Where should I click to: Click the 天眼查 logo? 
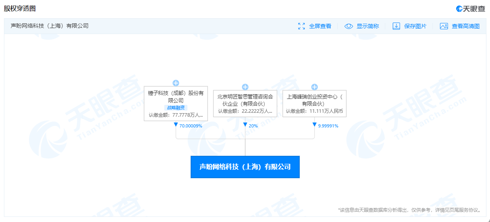click(x=470, y=9)
